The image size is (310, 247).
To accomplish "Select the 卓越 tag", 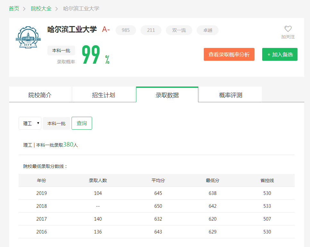I will (x=208, y=30).
